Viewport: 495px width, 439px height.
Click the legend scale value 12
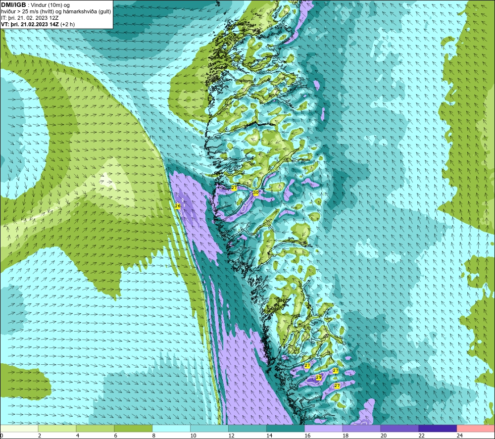click(231, 436)
